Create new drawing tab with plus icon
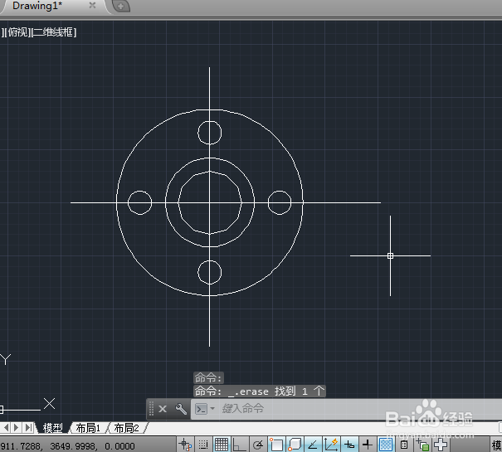The image size is (502, 452). [x=121, y=6]
